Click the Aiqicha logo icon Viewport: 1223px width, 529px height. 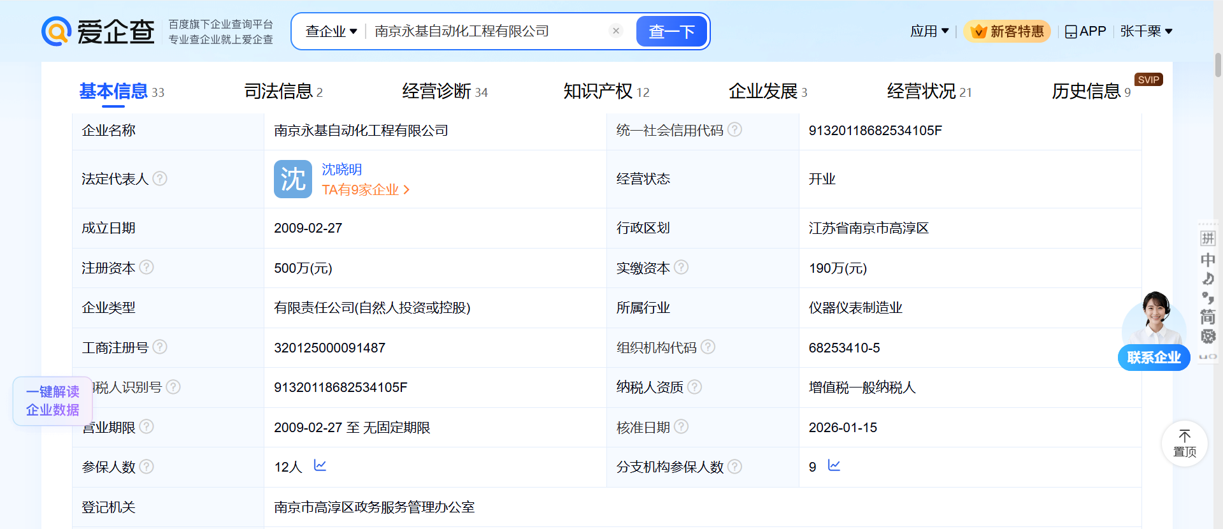(56, 31)
